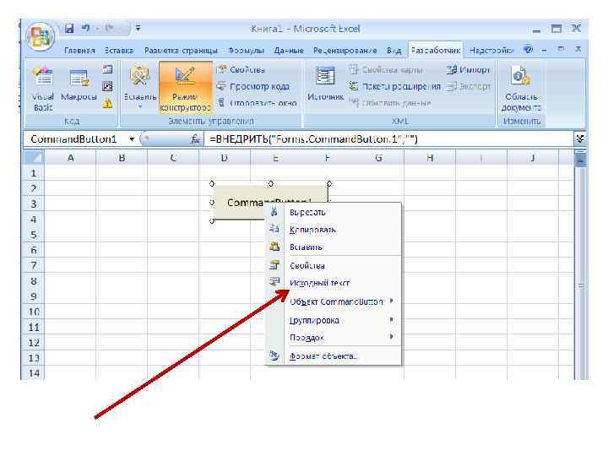Viewport: 608px width, 456px height.
Task: Switch to the Вставка tab
Action: tap(119, 51)
